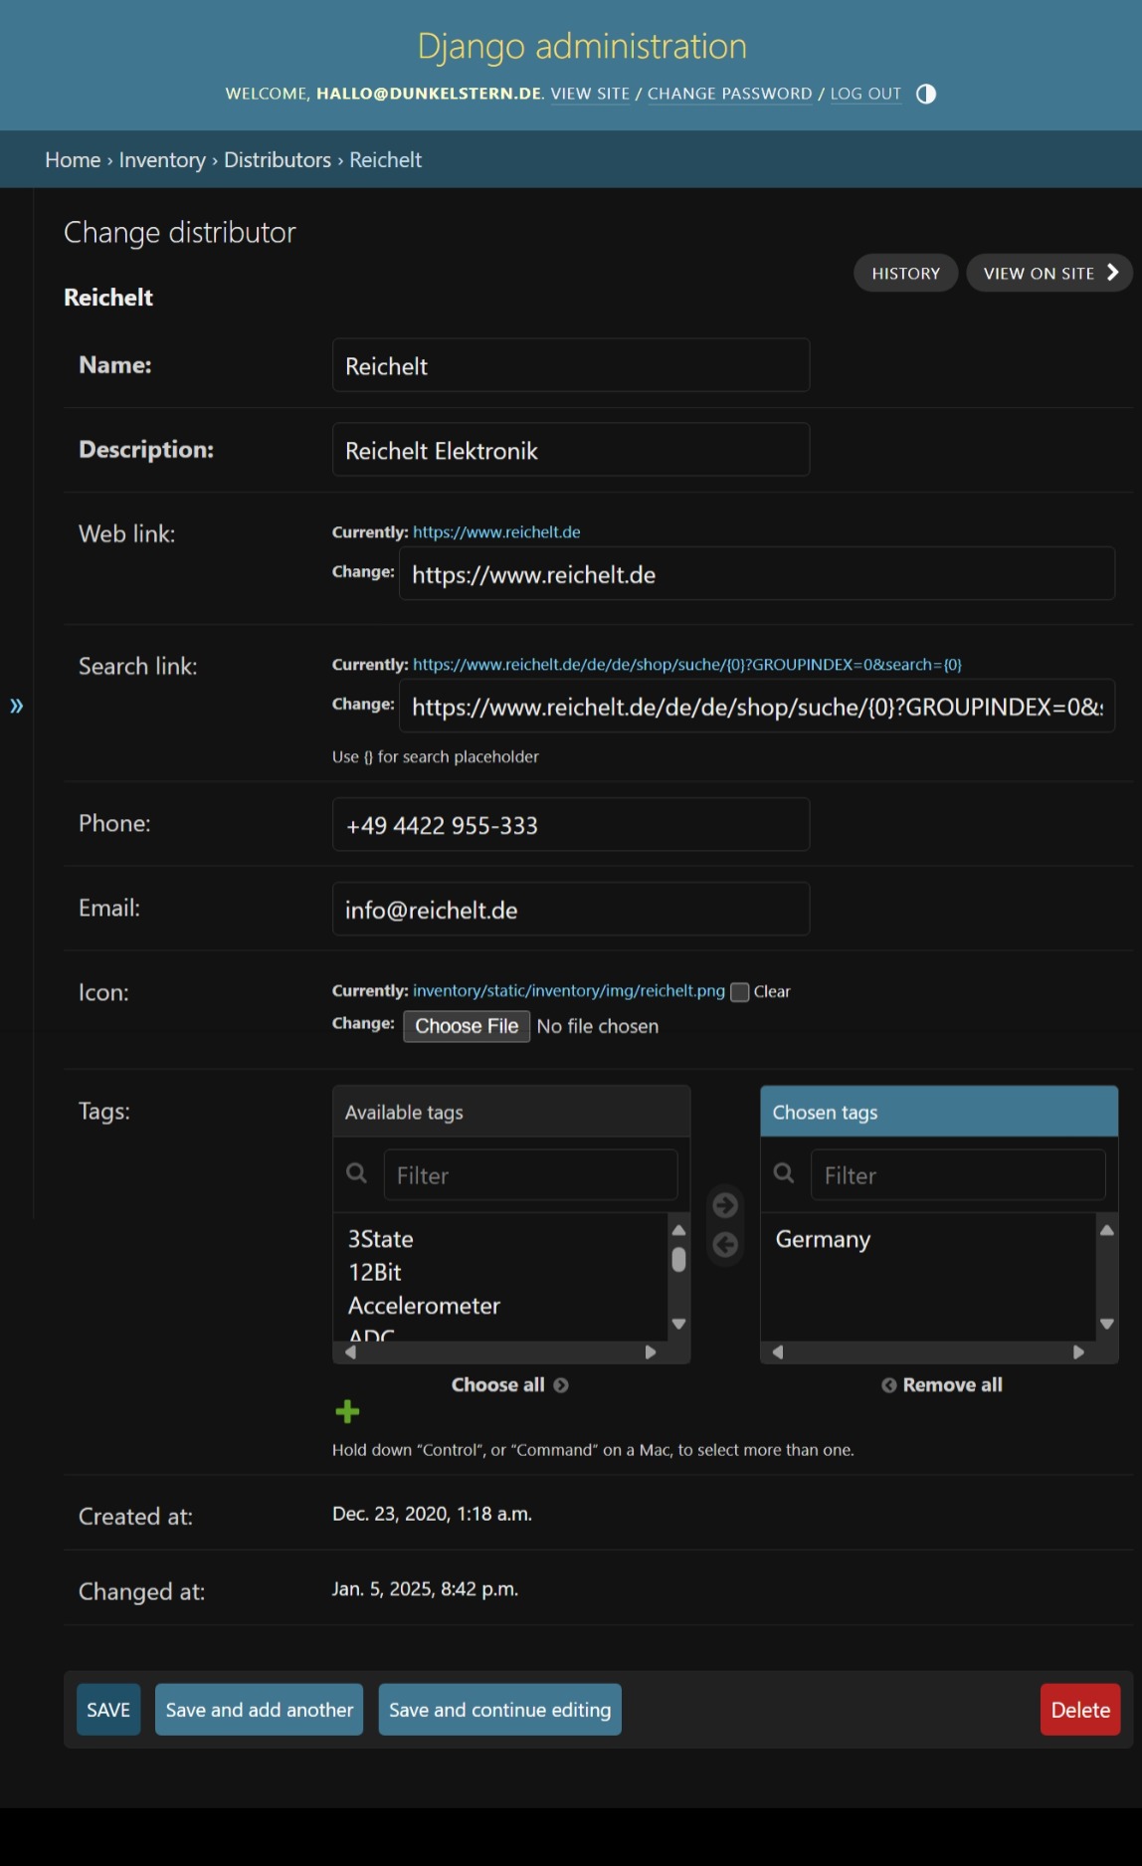Image resolution: width=1142 pixels, height=1866 pixels.
Task: Focus the Email input field
Action: (x=571, y=909)
